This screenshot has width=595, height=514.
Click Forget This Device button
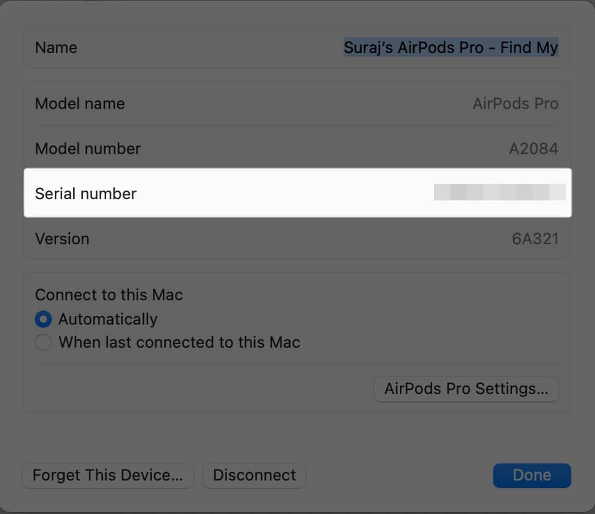point(108,476)
